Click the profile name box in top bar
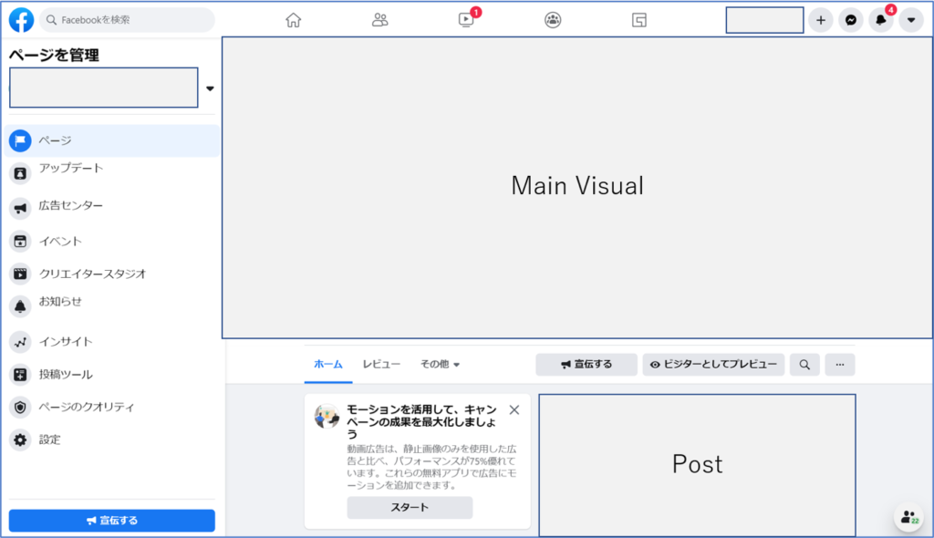Image resolution: width=934 pixels, height=538 pixels. click(764, 20)
